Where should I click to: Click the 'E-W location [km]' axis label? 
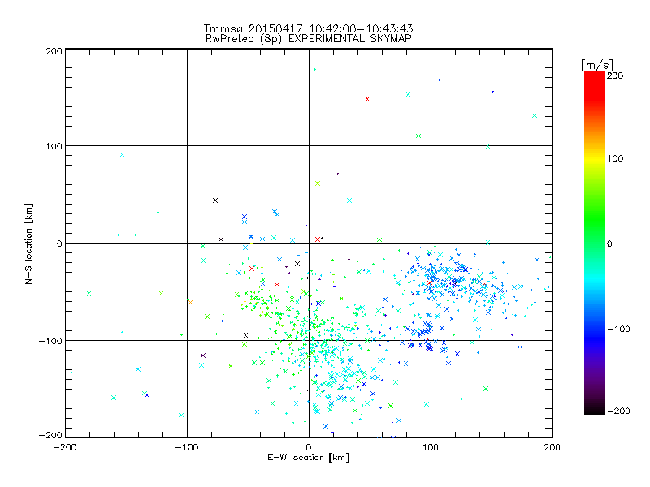[308, 458]
